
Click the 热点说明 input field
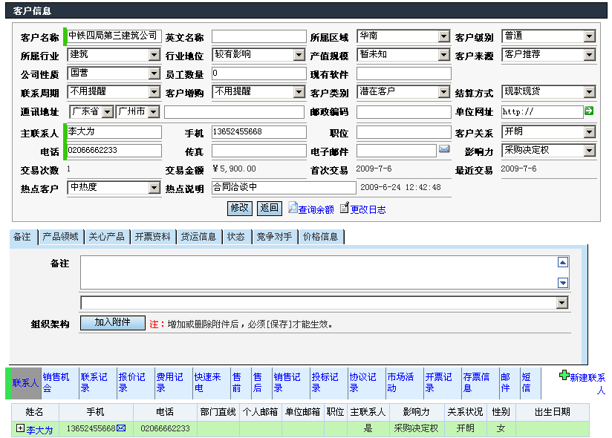click(x=284, y=188)
